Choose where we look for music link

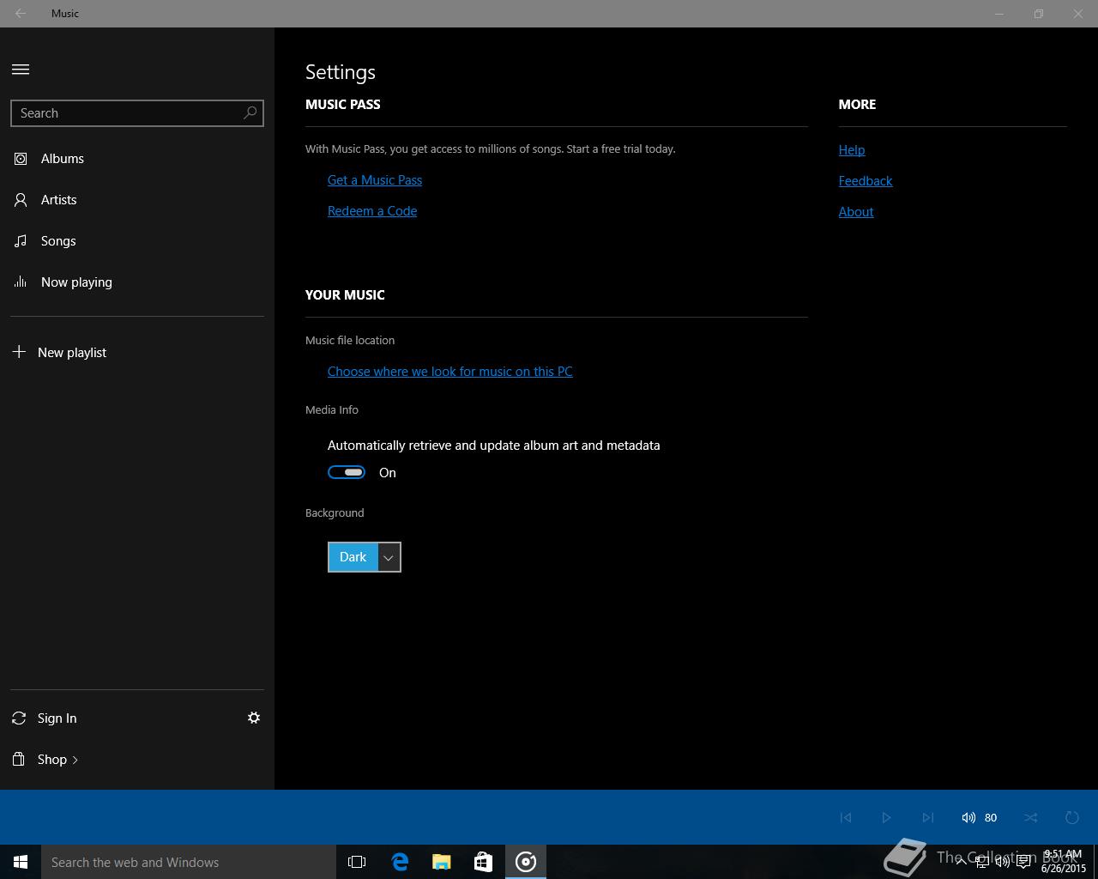pyautogui.click(x=449, y=372)
